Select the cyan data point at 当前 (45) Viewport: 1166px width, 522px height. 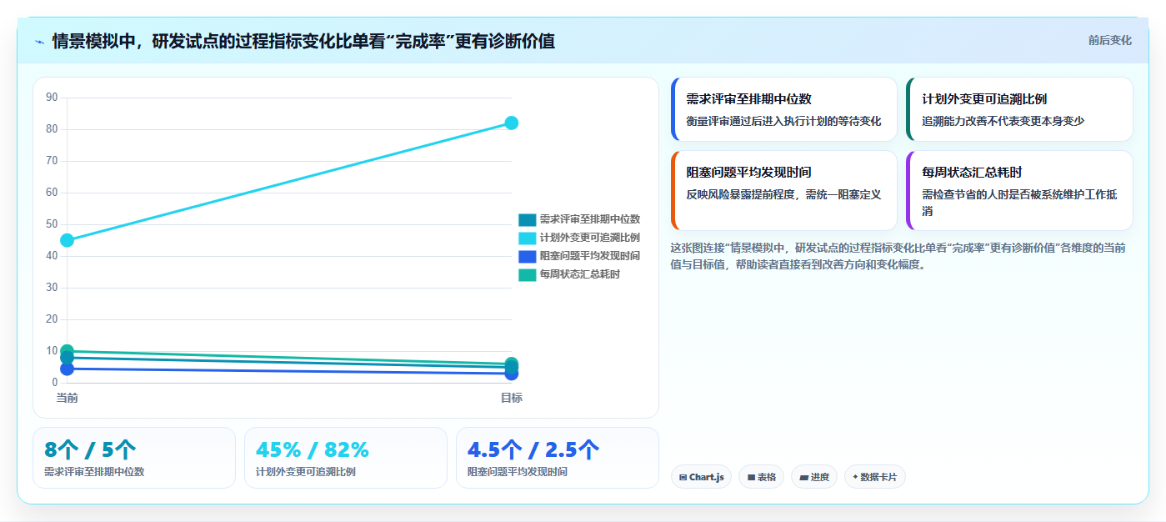68,240
